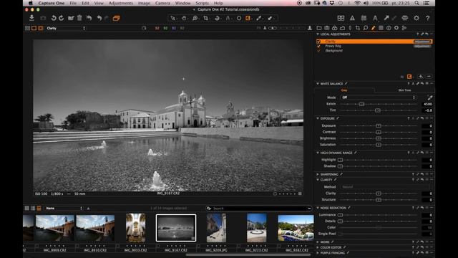Expand the Moire panel
The image size is (458, 258).
[318, 242]
